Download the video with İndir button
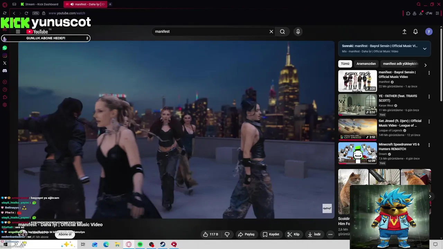The height and width of the screenshot is (249, 443). click(x=314, y=234)
